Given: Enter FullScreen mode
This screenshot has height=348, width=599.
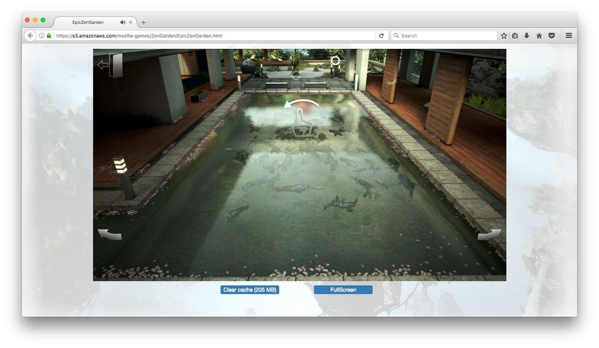Looking at the screenshot, I should 343,290.
